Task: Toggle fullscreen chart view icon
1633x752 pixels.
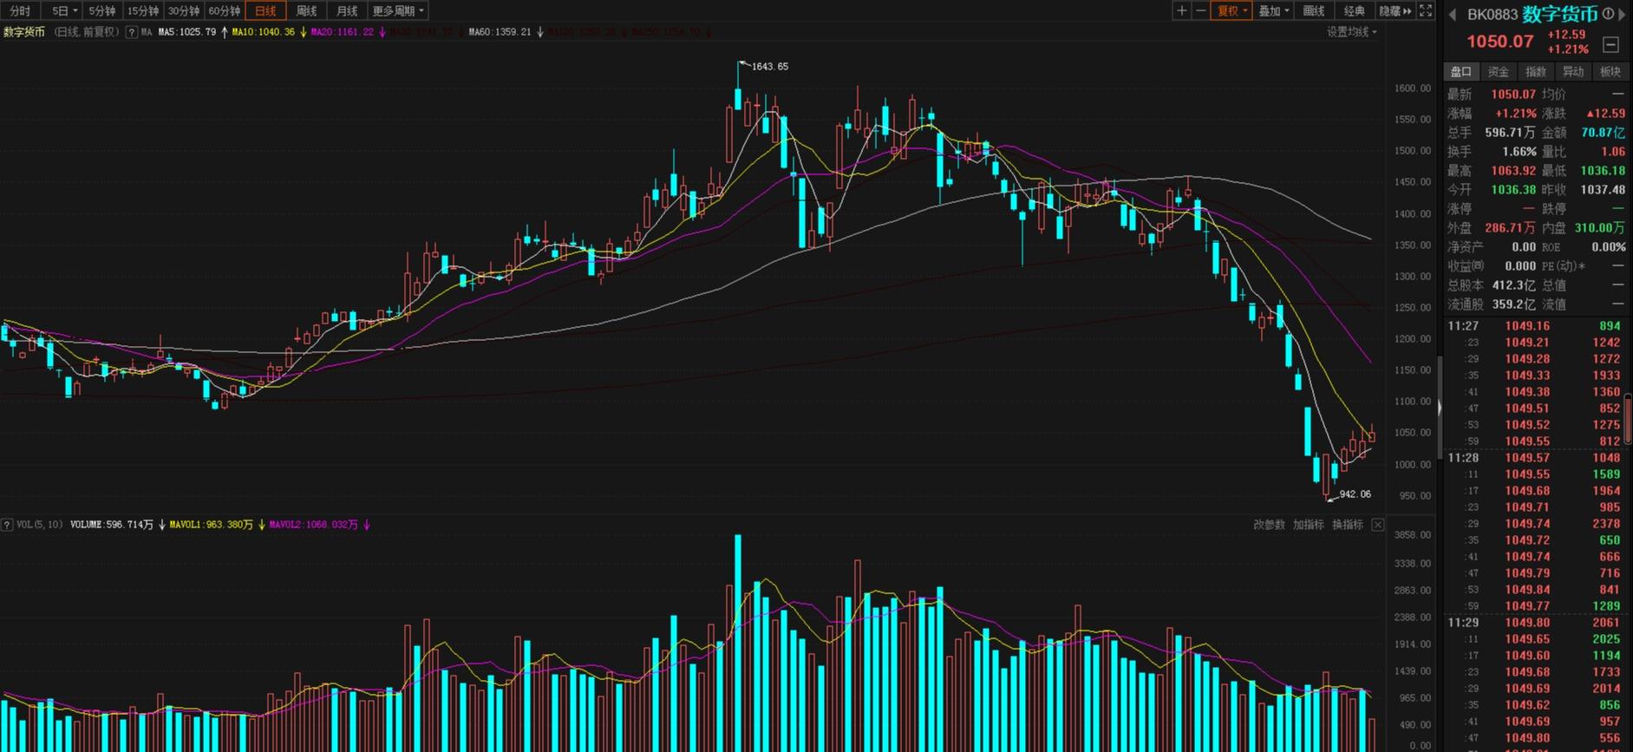Action: point(1426,10)
